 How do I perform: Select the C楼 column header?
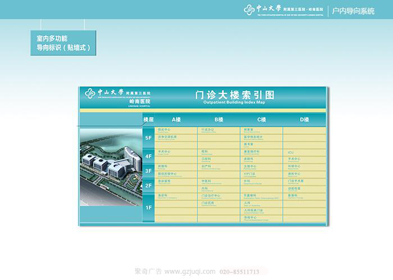click(262, 120)
